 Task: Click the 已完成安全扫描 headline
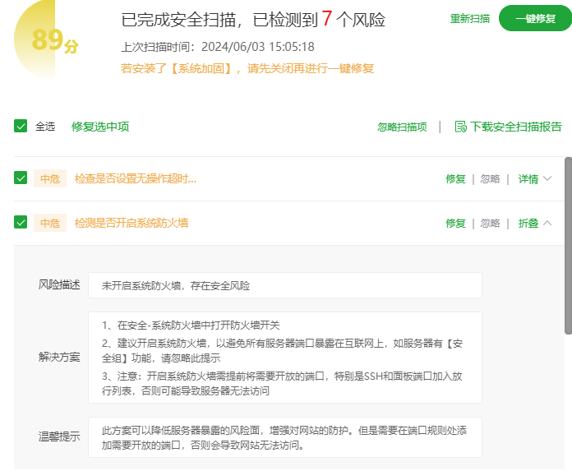[x=253, y=20]
